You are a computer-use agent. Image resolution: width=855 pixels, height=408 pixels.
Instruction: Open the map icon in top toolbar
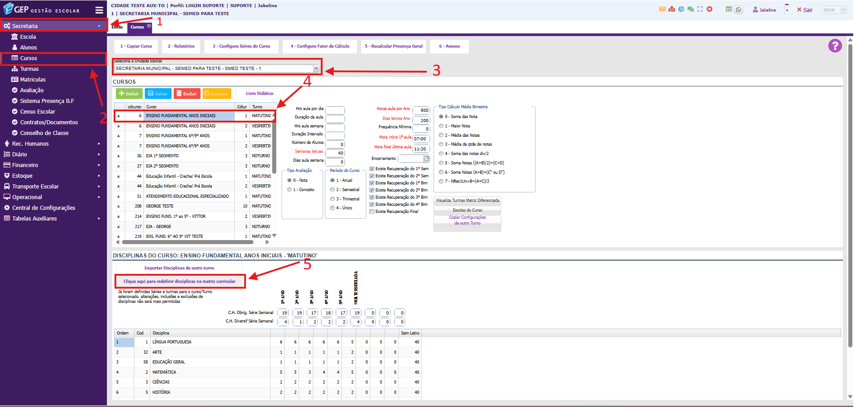[x=671, y=9]
